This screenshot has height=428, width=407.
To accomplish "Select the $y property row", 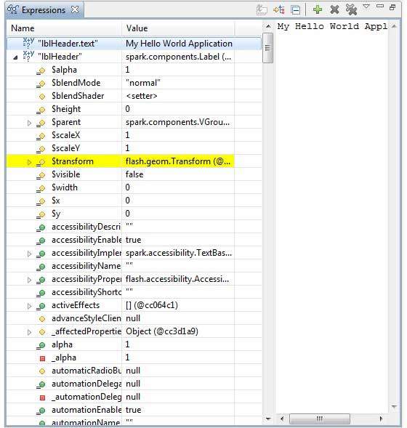I will pyautogui.click(x=134, y=214).
